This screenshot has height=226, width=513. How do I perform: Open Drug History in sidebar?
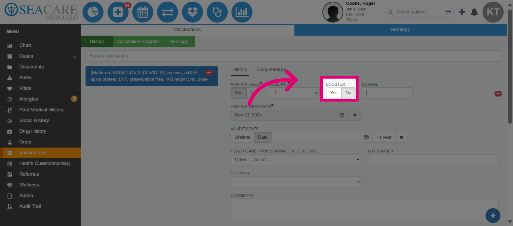(x=40, y=131)
